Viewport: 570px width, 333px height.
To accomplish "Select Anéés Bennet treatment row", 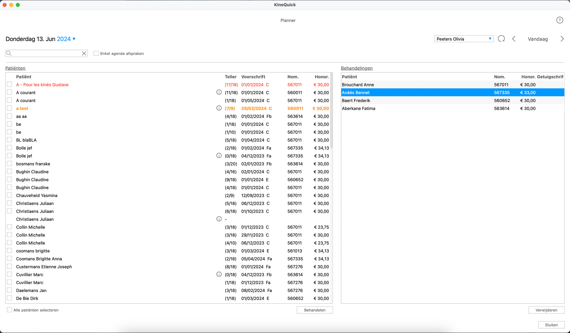I will click(452, 93).
